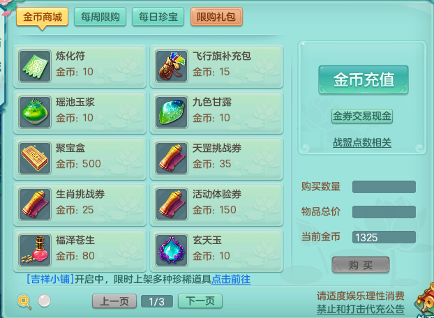
Task: Pick the 聚宝盒 golden box icon
Action: 35,158
